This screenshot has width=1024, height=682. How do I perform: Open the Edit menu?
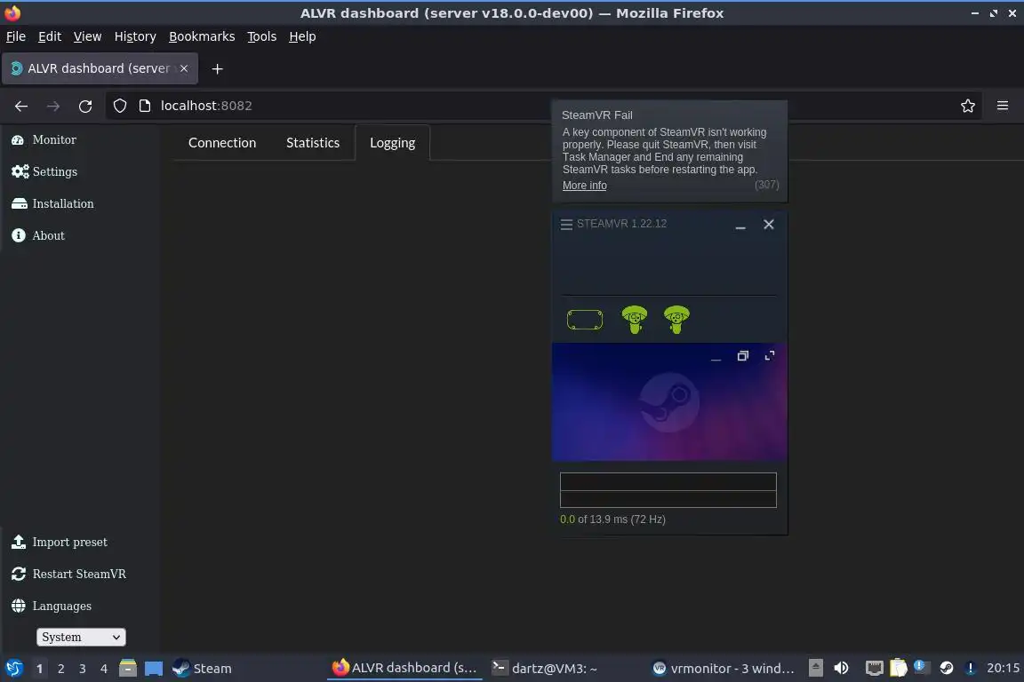50,36
